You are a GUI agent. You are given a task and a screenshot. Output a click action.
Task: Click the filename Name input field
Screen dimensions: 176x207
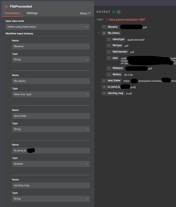[51, 46]
